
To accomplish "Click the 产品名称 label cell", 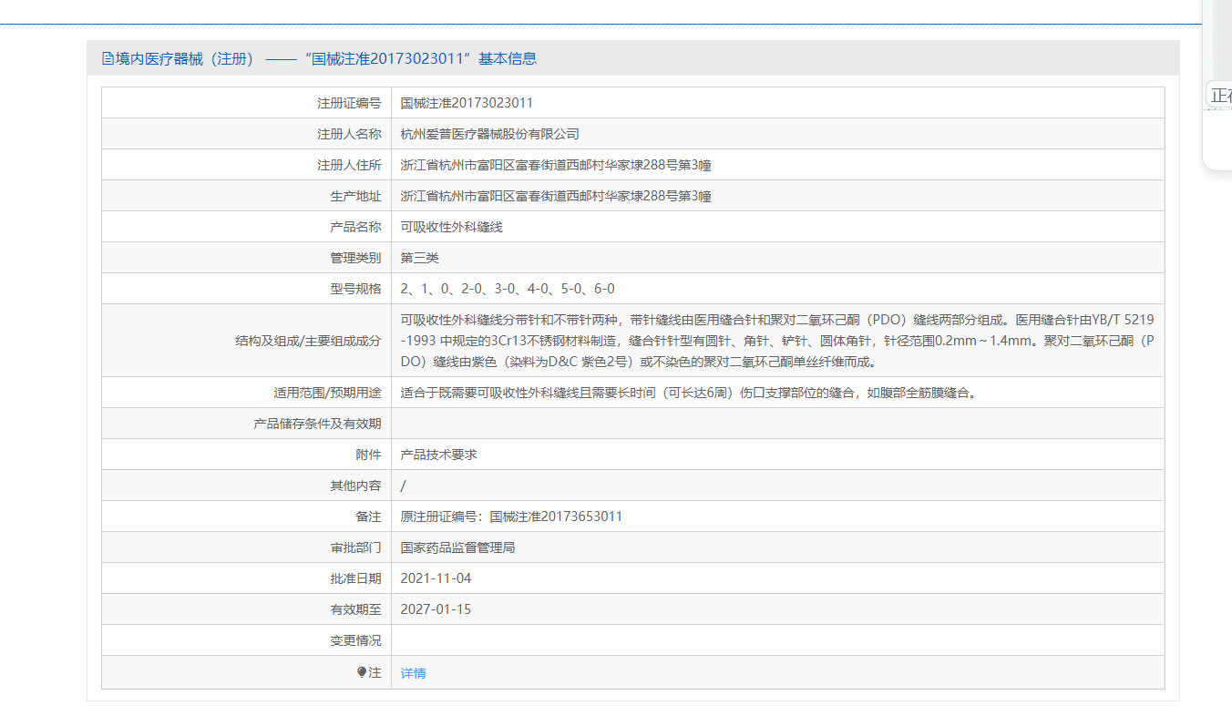I will pyautogui.click(x=246, y=227).
